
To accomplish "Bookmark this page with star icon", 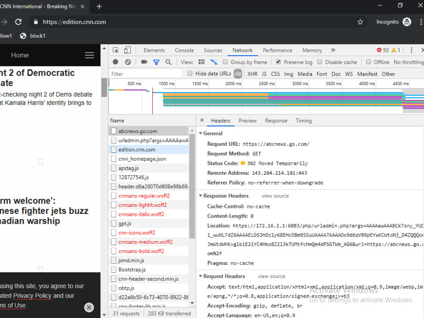I will [360, 22].
